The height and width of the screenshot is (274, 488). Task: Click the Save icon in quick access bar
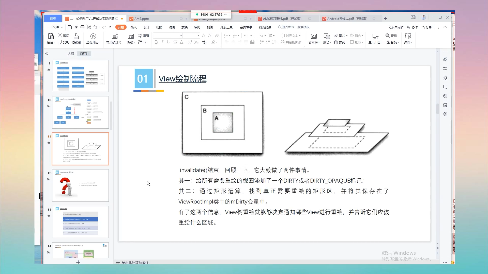[70, 27]
